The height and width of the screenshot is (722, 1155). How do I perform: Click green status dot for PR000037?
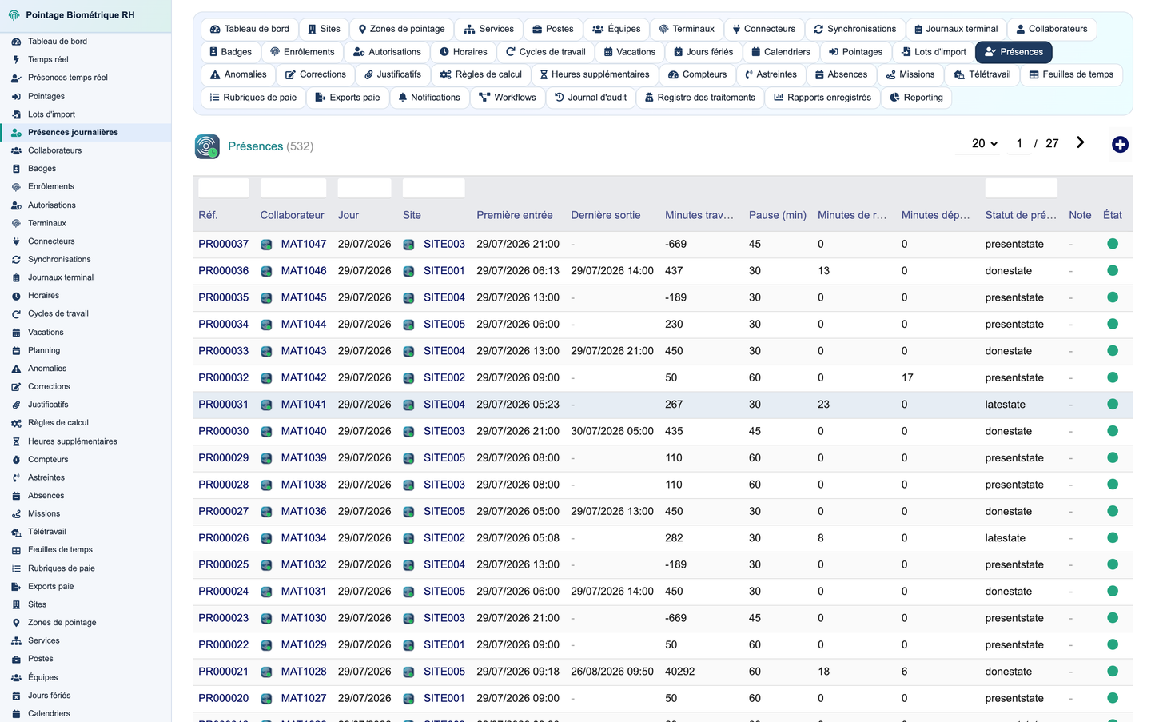pyautogui.click(x=1112, y=244)
